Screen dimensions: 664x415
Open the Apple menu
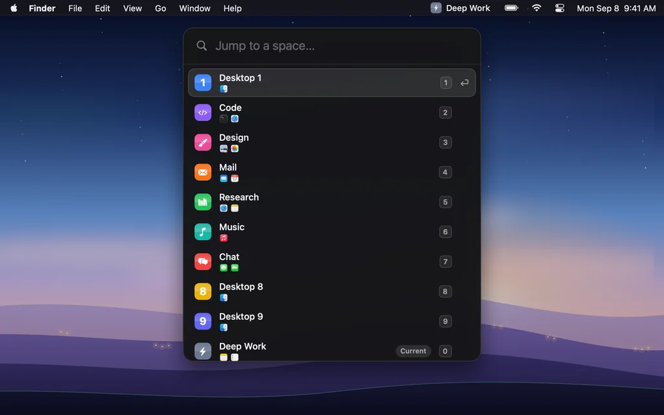tap(14, 8)
